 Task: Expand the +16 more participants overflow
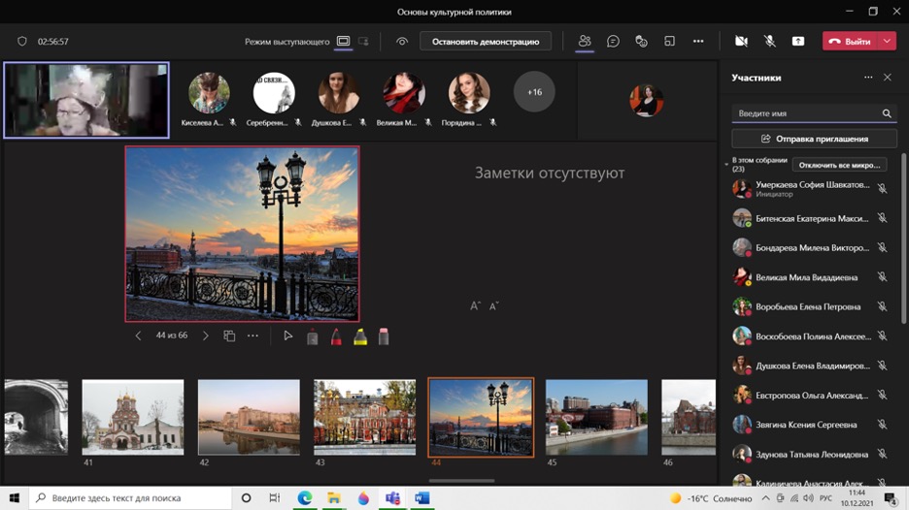click(x=534, y=92)
